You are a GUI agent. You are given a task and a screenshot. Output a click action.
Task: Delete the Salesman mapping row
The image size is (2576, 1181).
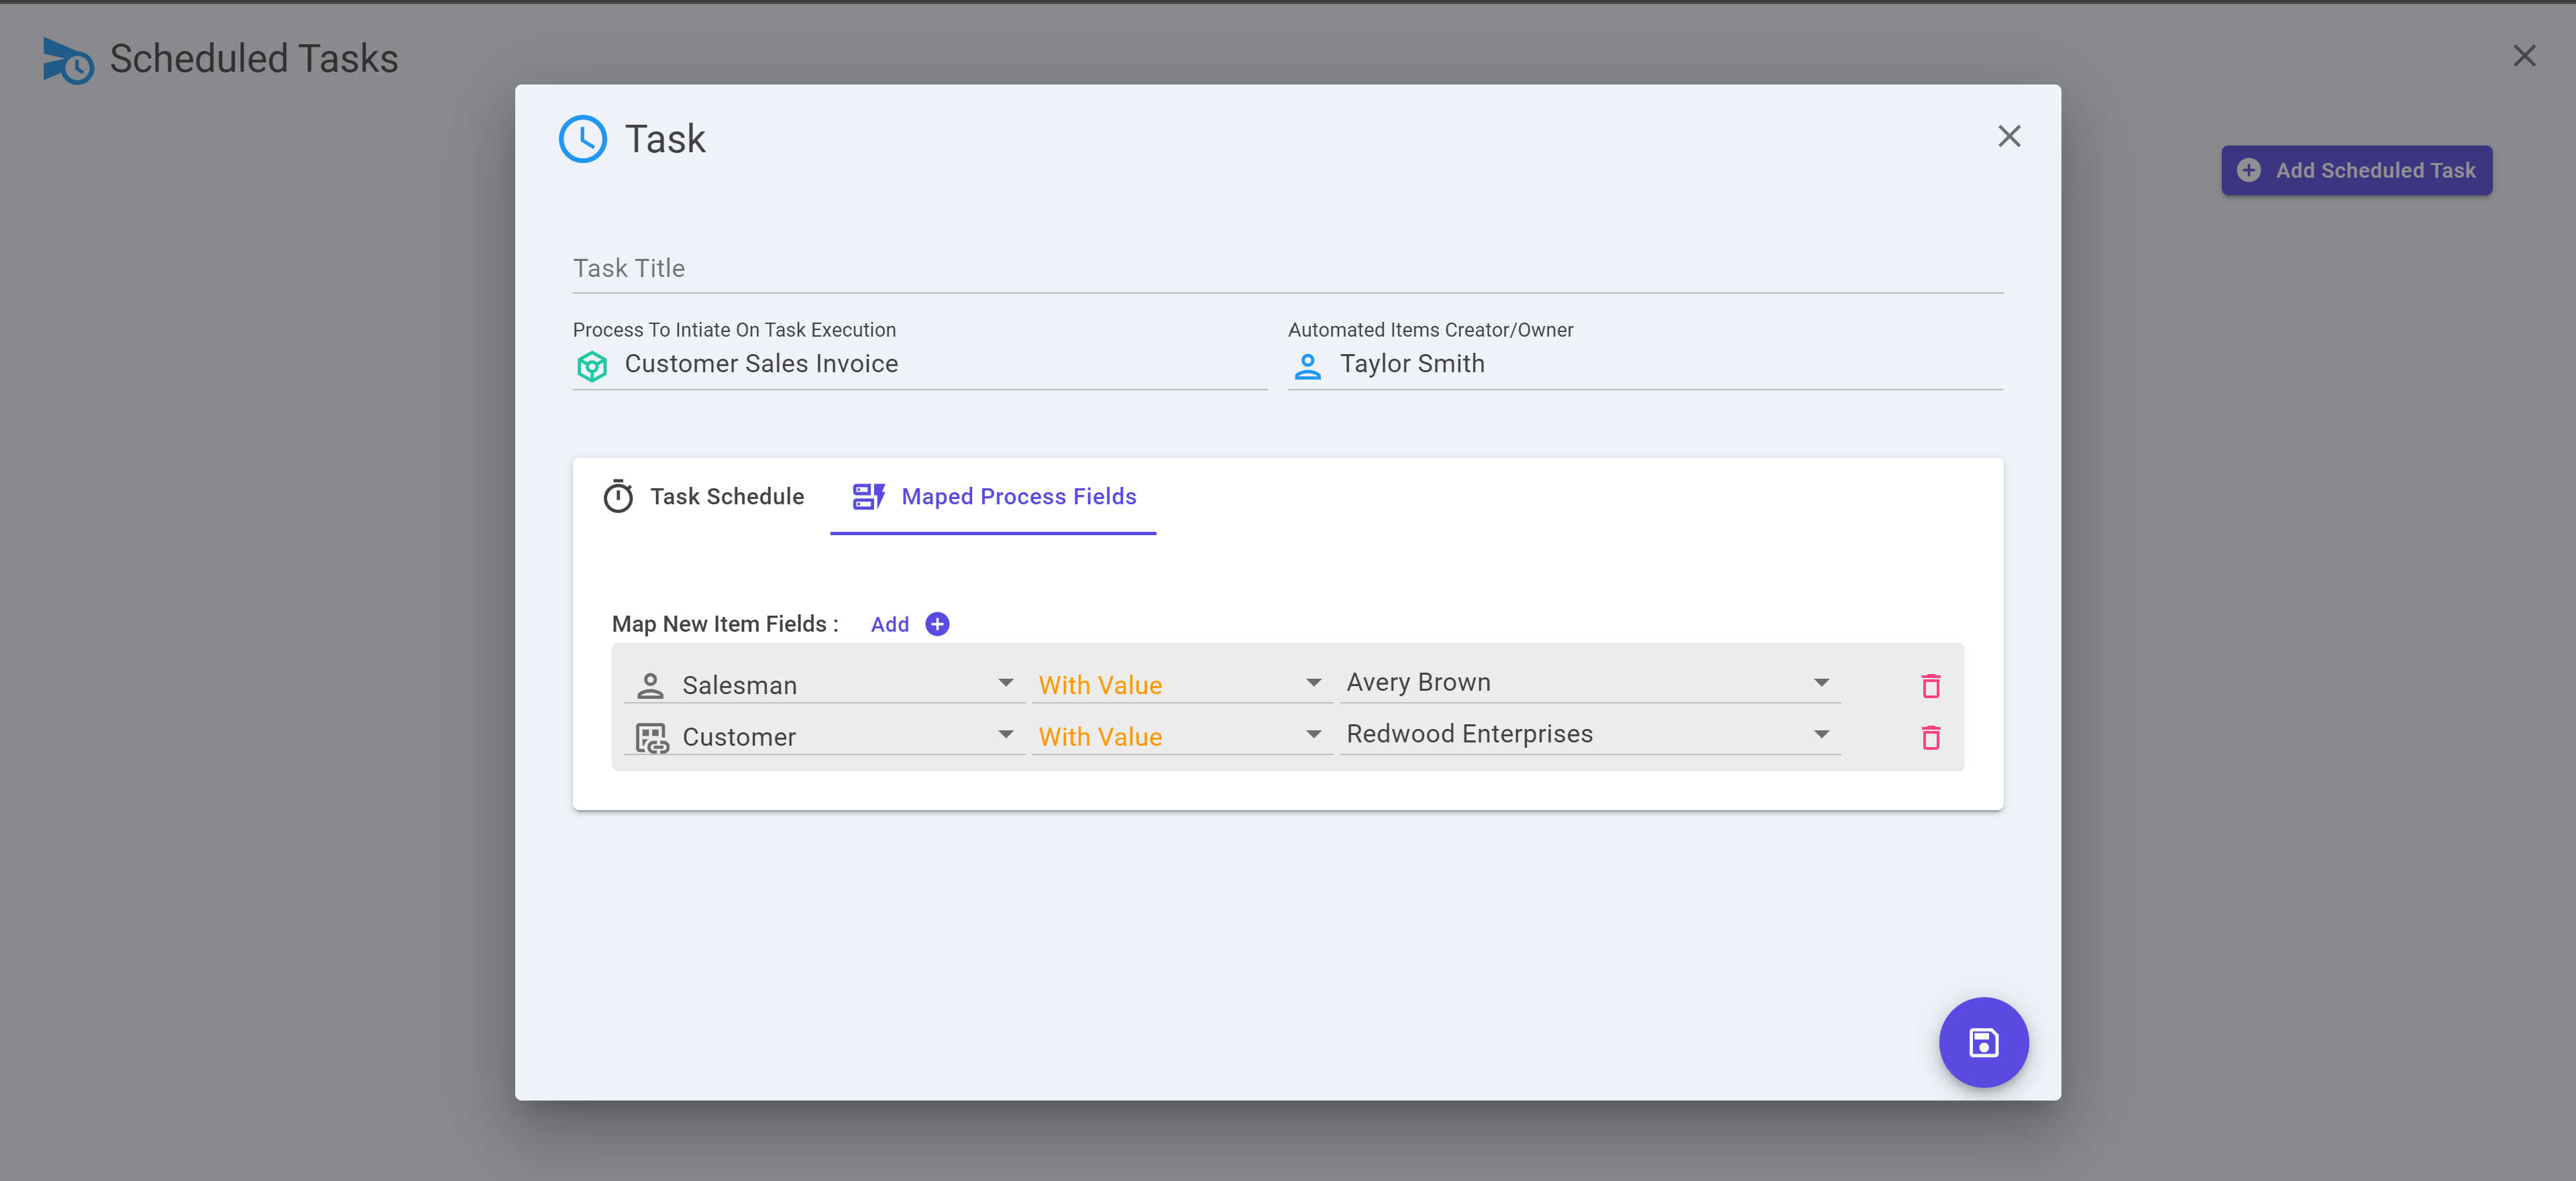1930,686
